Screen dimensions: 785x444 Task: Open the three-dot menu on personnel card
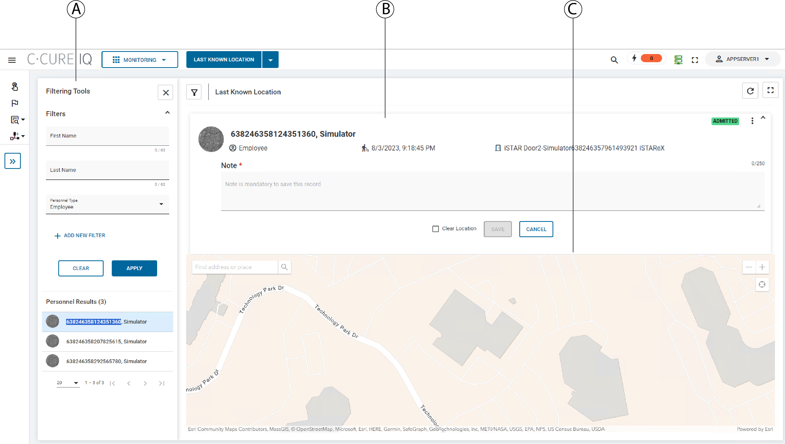tap(752, 121)
